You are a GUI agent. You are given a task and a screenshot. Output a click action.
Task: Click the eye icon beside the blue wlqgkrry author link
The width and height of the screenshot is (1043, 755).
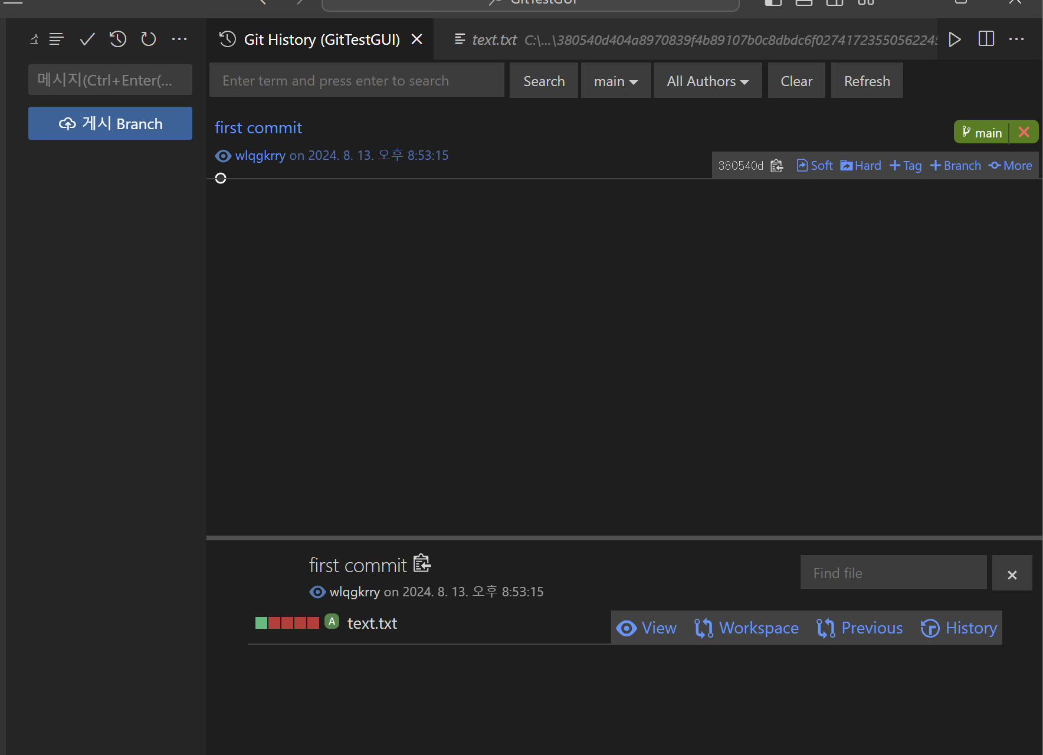[223, 156]
